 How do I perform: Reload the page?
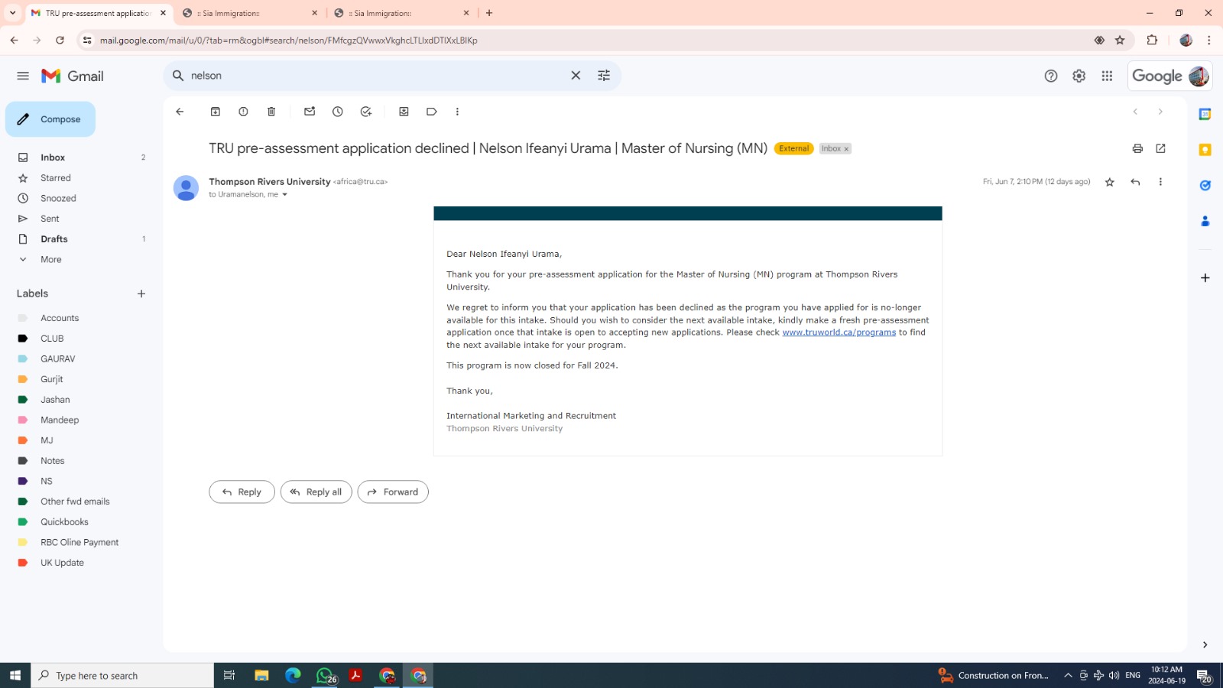60,41
